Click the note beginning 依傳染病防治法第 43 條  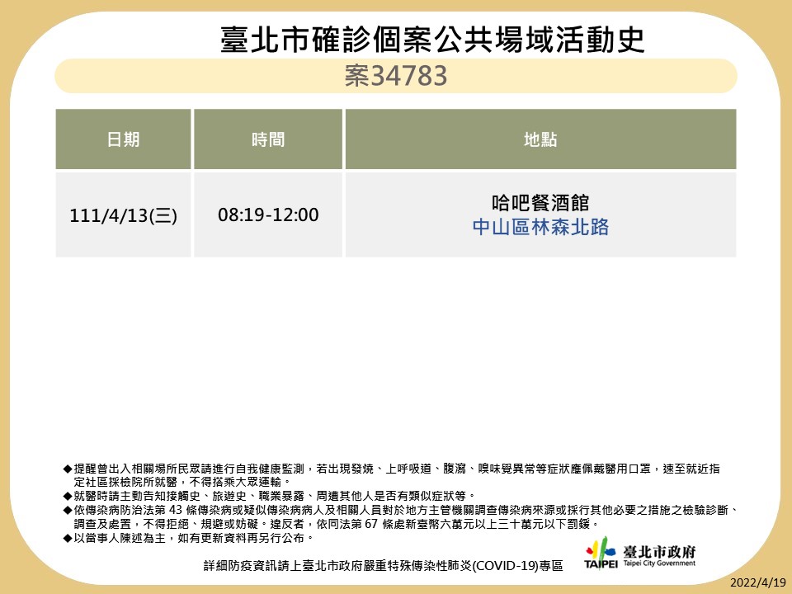tap(402, 510)
